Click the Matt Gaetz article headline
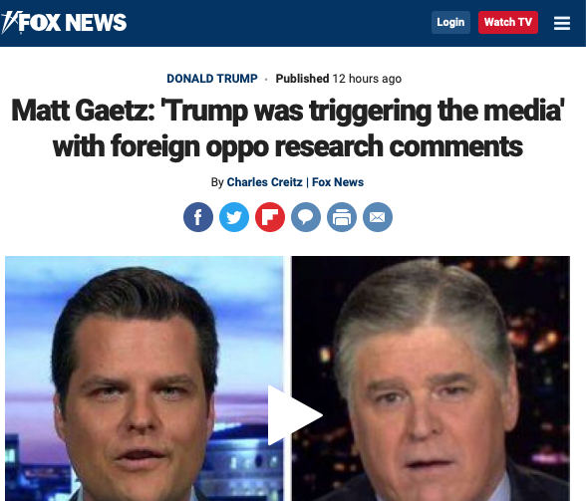 click(288, 128)
